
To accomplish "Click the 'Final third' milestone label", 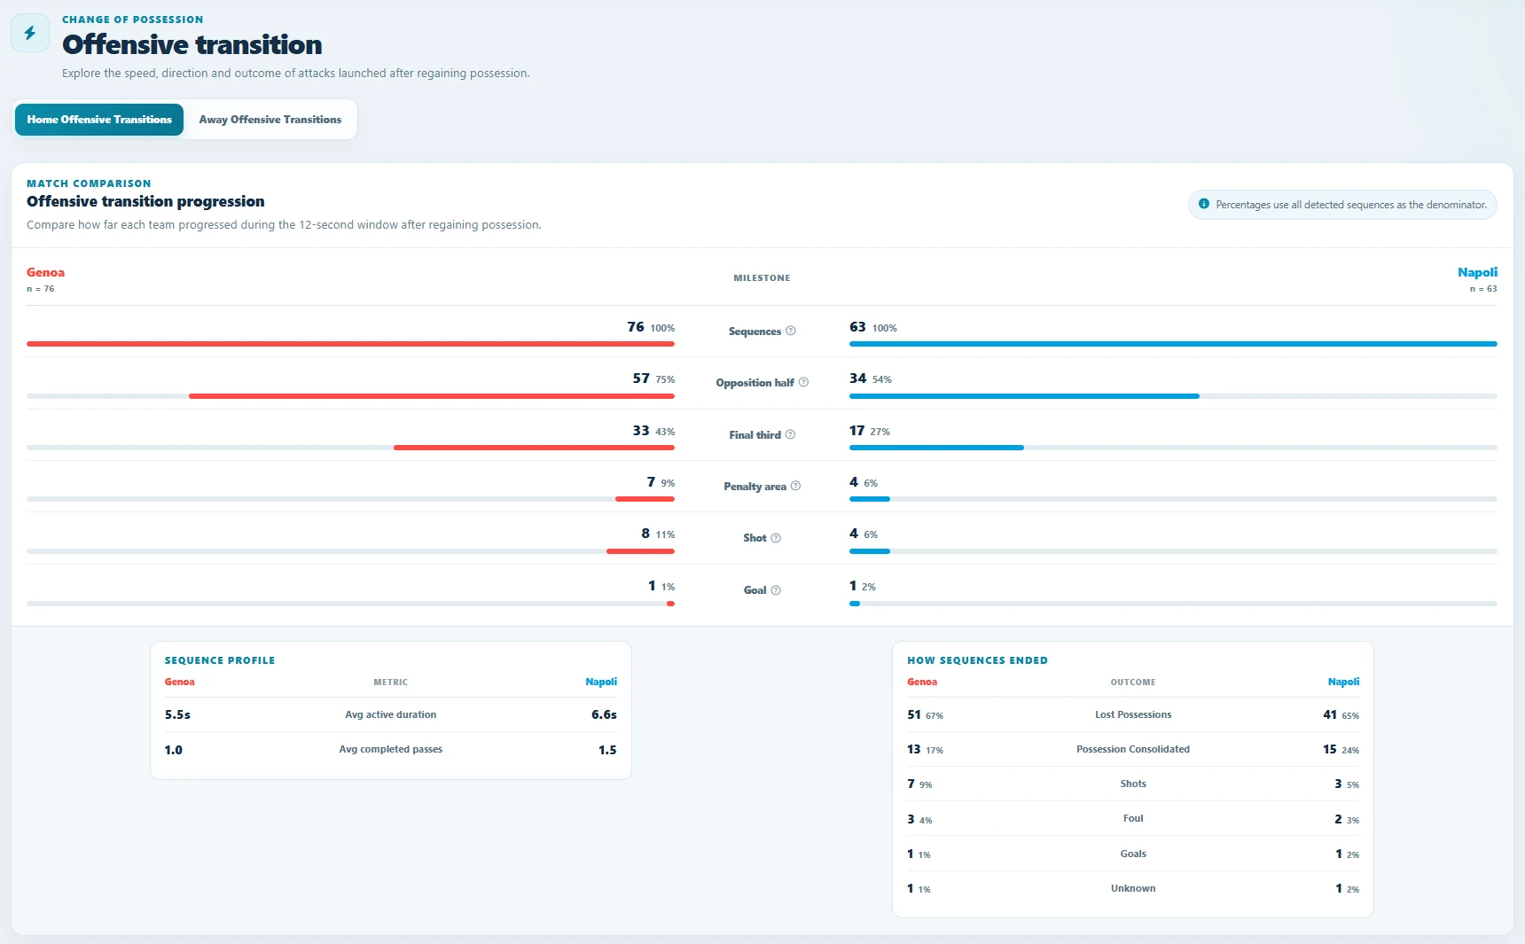I will click(755, 435).
